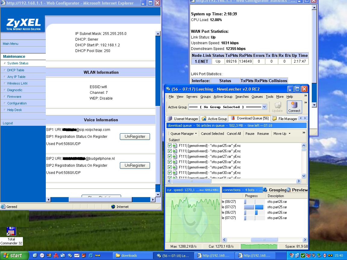
Task: Click the NewsLeecher title bar app icon
Action: pos(168,89)
